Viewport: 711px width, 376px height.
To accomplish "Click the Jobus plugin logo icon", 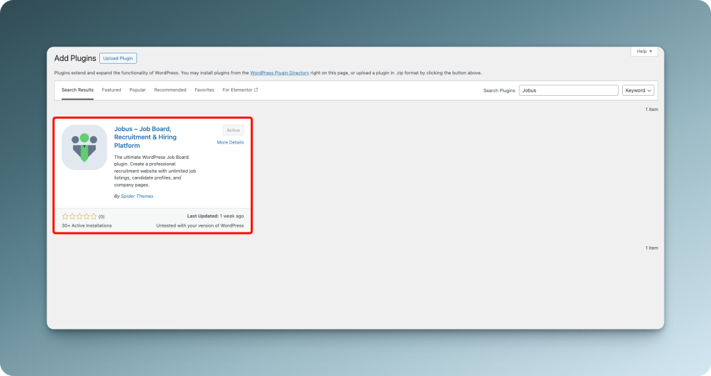I will click(84, 147).
